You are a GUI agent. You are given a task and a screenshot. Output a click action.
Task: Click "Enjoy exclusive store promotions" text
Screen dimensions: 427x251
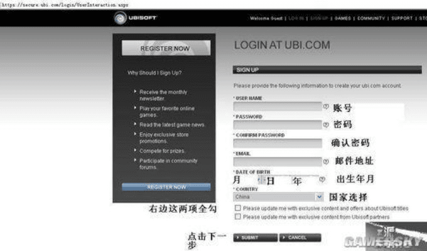coord(164,138)
